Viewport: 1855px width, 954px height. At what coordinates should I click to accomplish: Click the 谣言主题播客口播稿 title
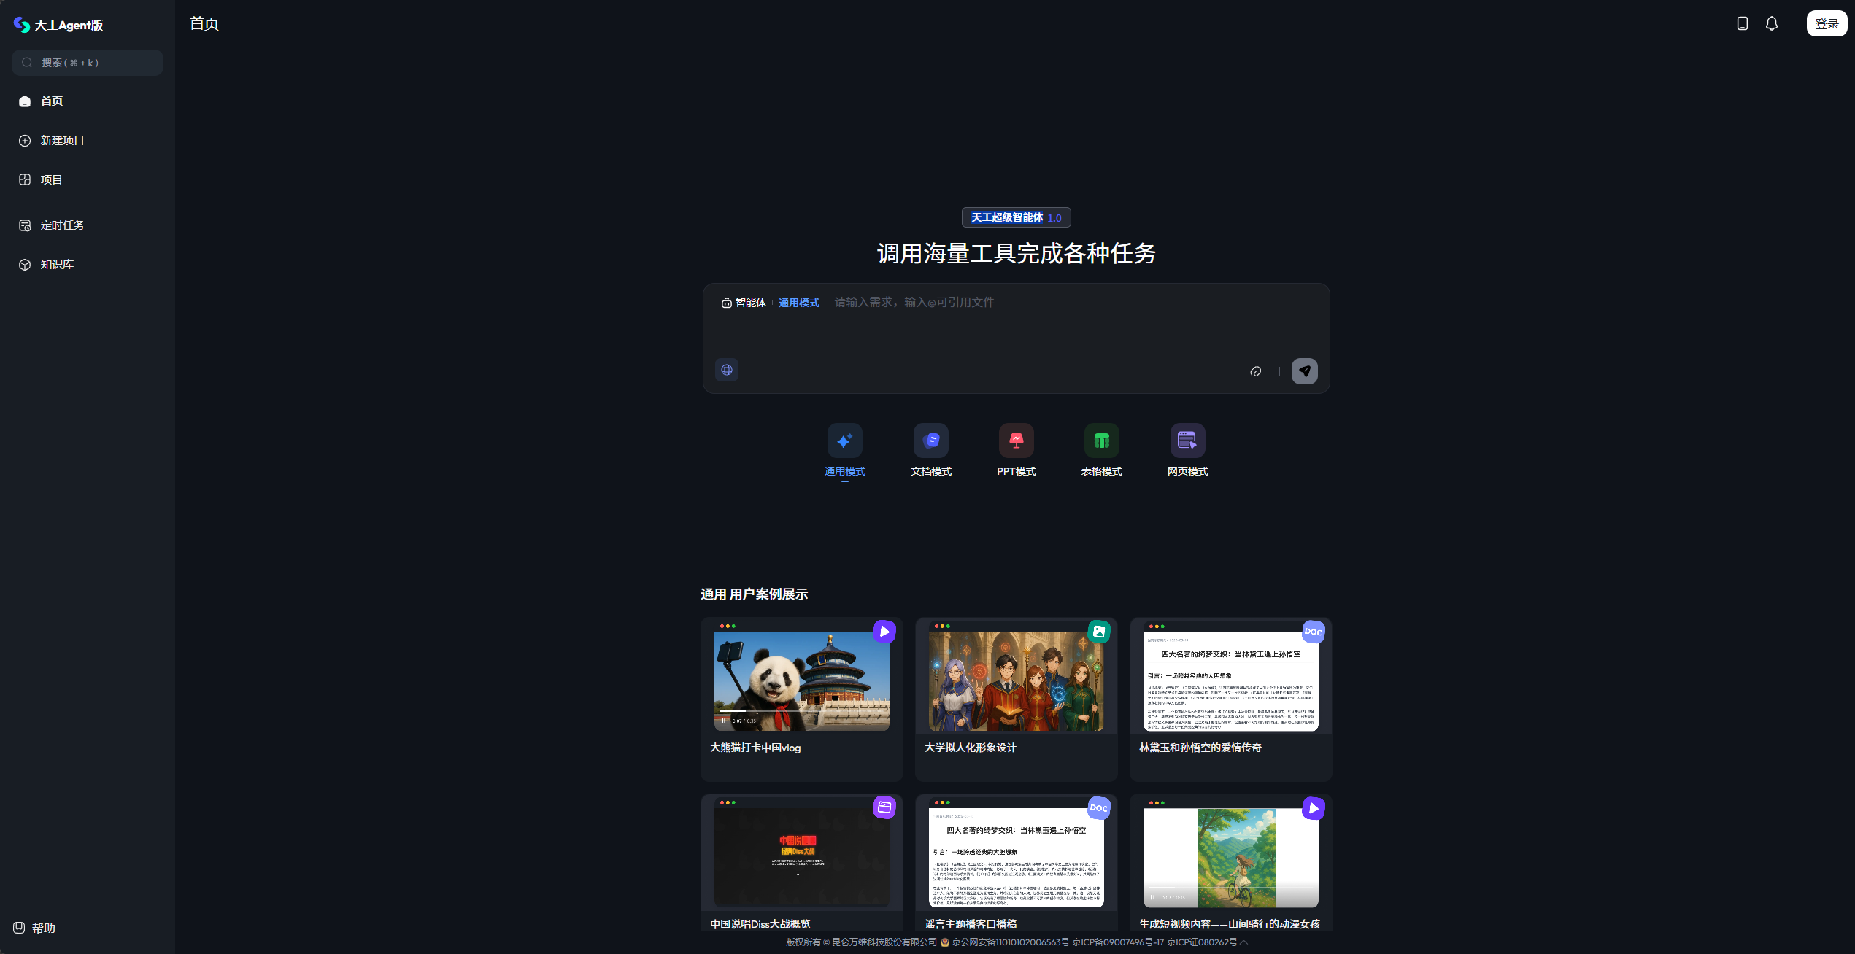coord(971,923)
